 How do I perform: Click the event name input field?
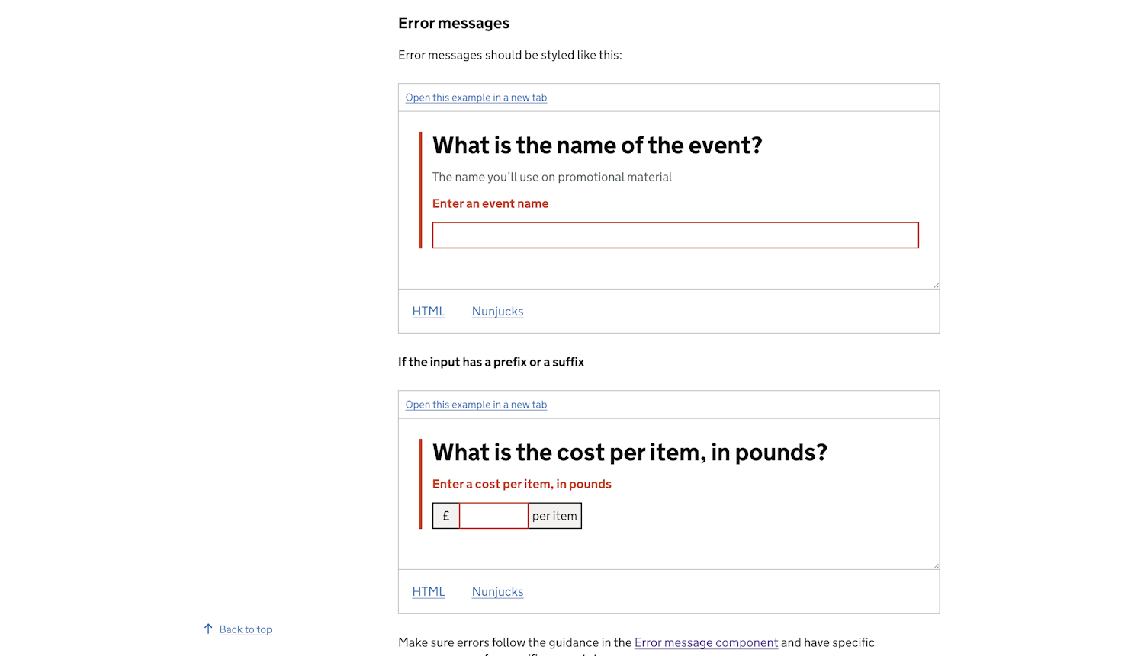(675, 235)
